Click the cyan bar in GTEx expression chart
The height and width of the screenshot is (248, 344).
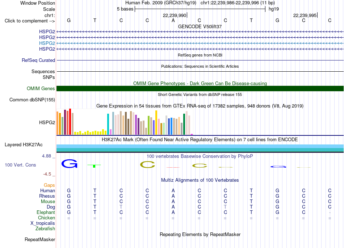(x=108, y=124)
